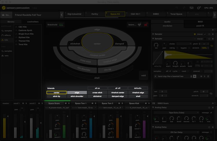Select the Tonal Space kit tab
Screen dimensions: 217x141
pos(176,14)
